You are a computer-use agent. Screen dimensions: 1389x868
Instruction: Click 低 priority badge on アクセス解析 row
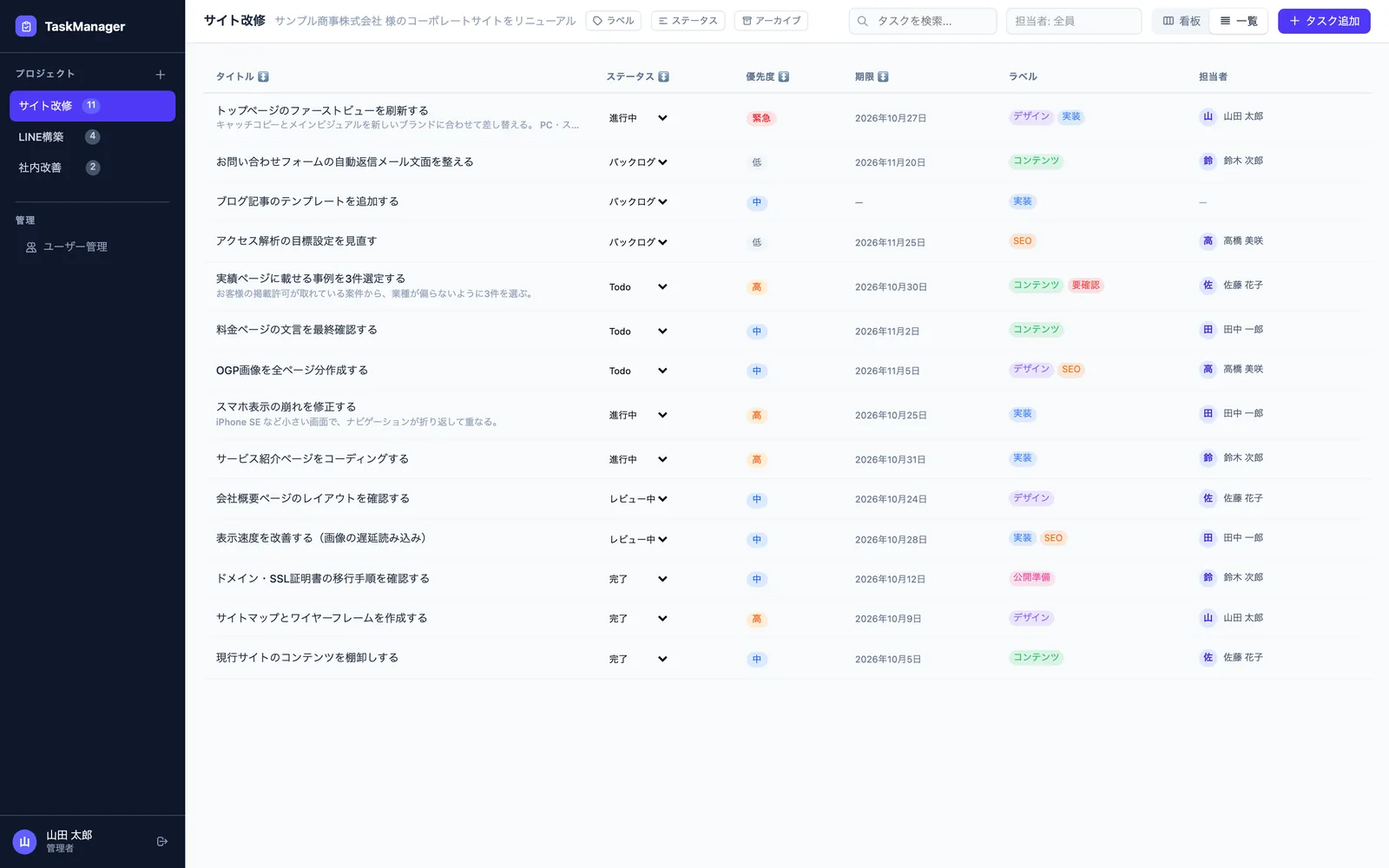tap(757, 242)
